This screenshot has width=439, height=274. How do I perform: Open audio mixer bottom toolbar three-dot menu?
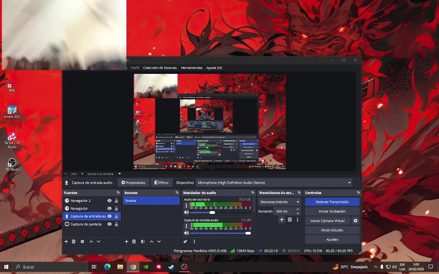coord(194,242)
